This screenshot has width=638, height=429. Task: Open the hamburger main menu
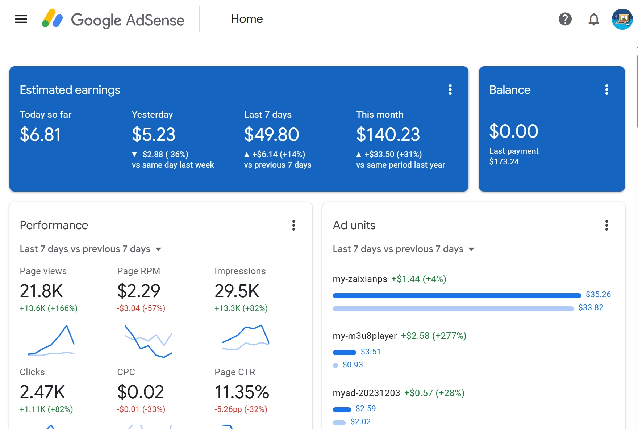(21, 19)
